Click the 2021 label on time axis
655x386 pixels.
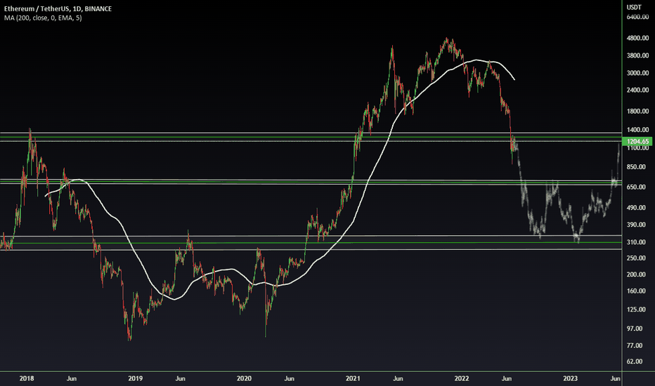[x=353, y=378]
